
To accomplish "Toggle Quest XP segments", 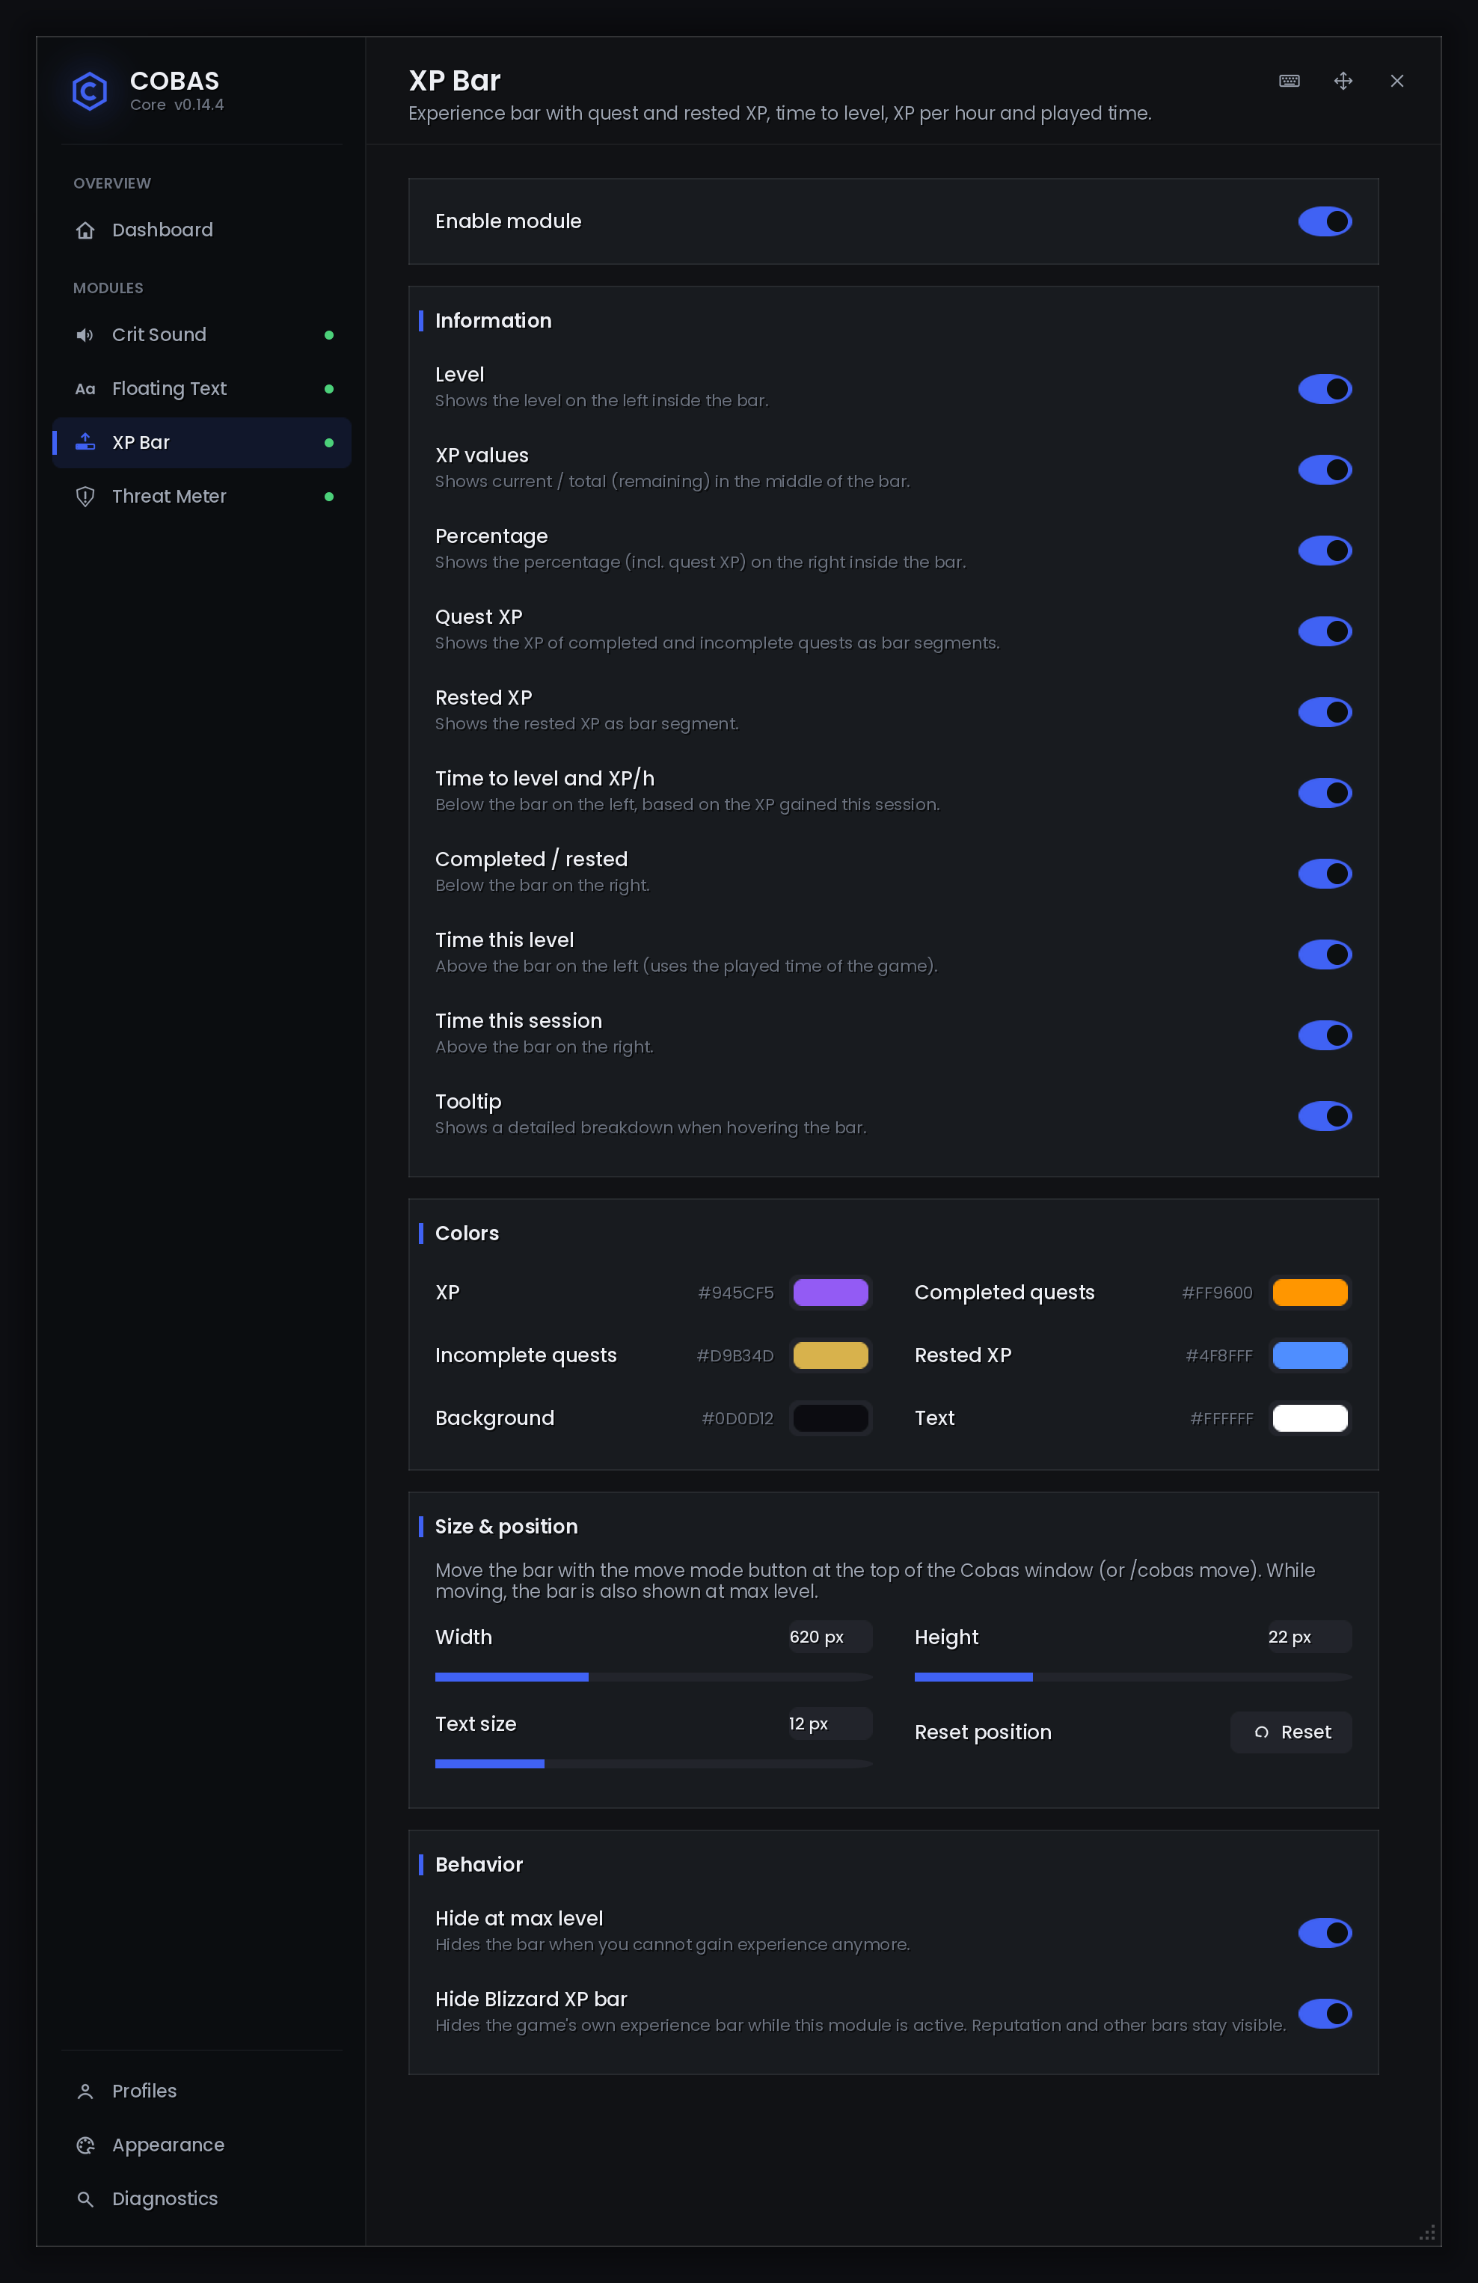I will tap(1325, 631).
